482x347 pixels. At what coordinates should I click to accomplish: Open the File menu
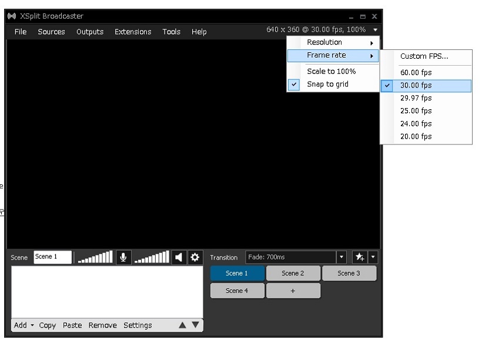tap(21, 32)
